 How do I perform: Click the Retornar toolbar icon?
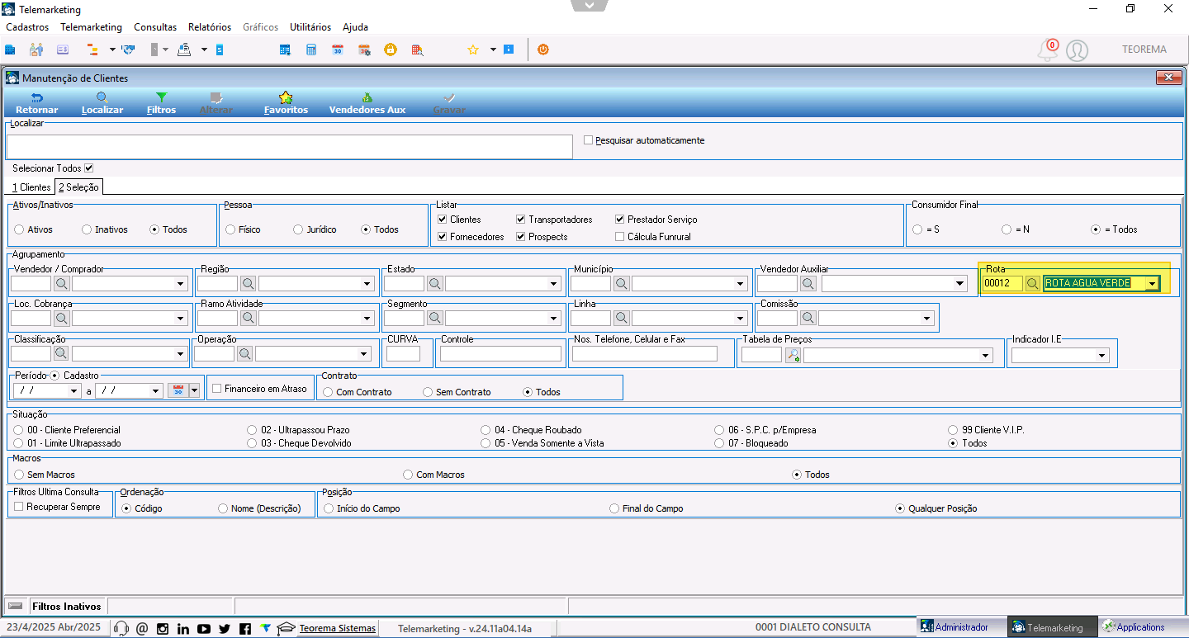click(36, 97)
